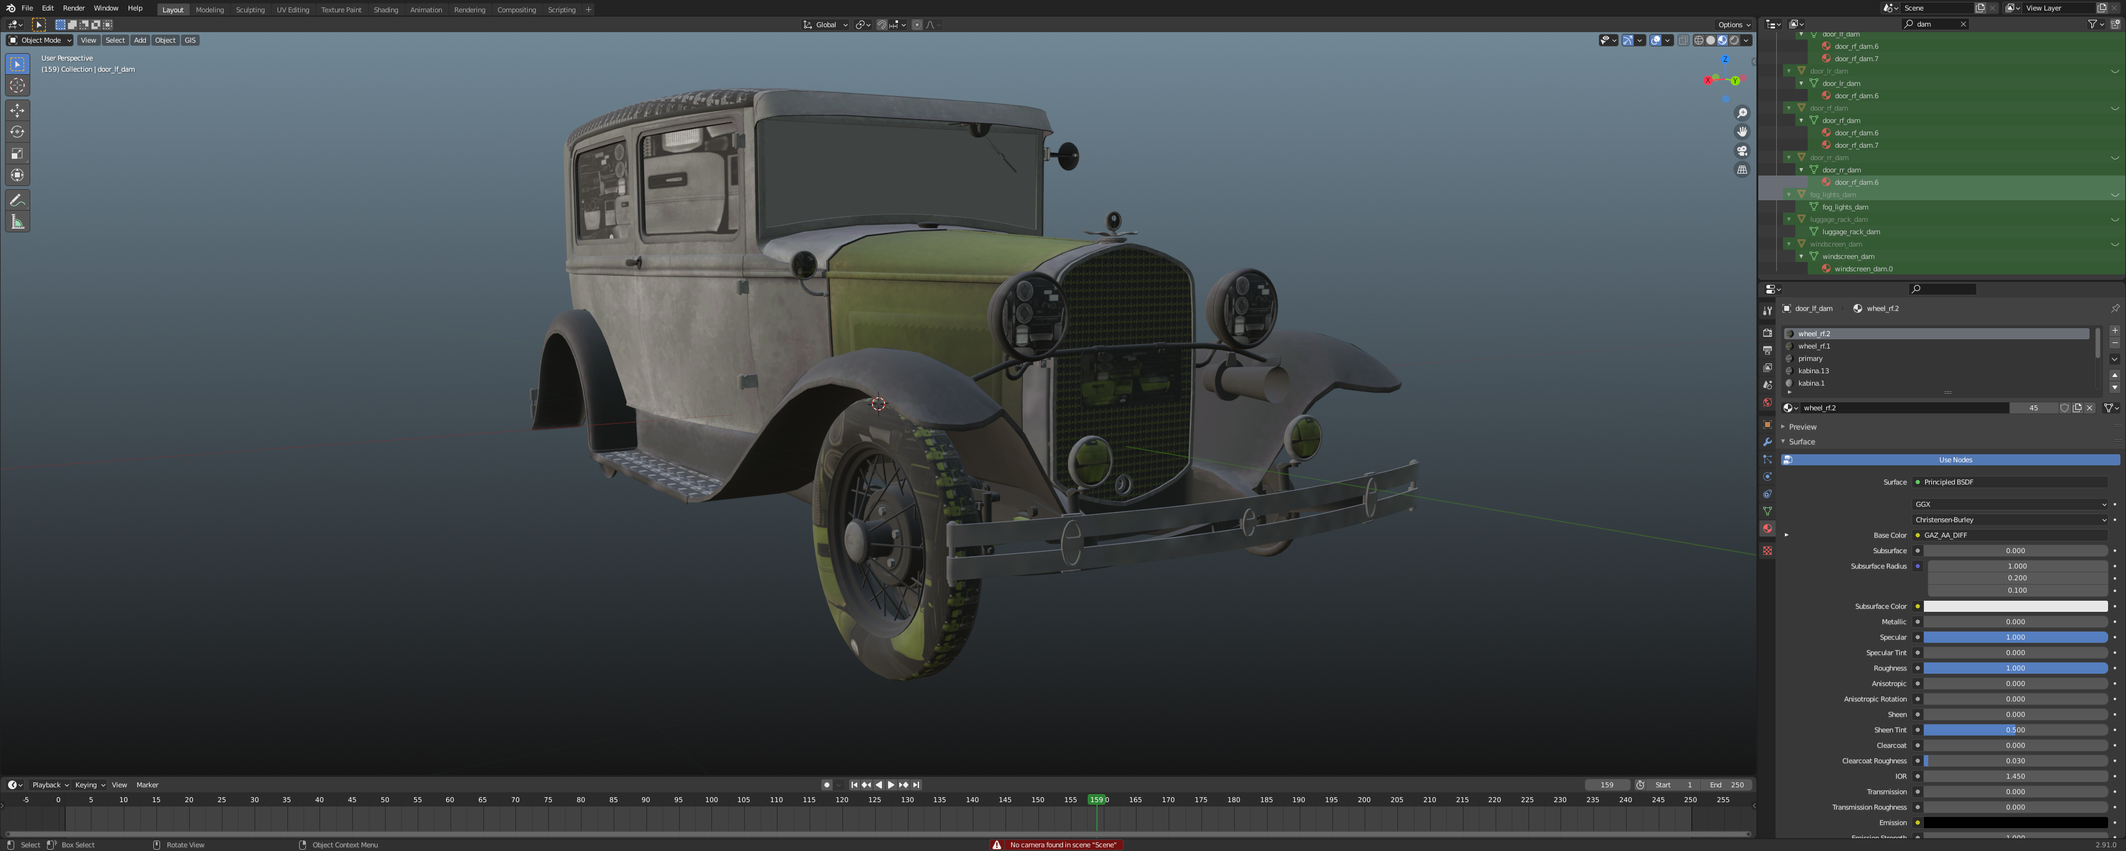Enable rendered viewport shading
The width and height of the screenshot is (2126, 851).
pyautogui.click(x=1734, y=40)
